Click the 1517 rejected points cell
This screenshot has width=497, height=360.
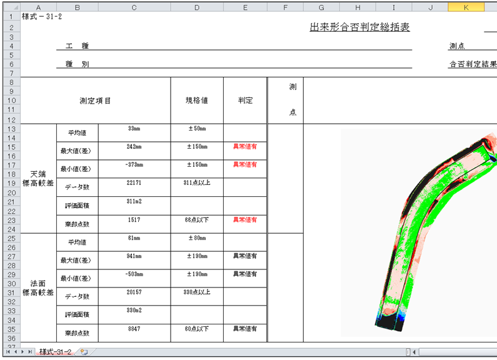[x=134, y=224]
